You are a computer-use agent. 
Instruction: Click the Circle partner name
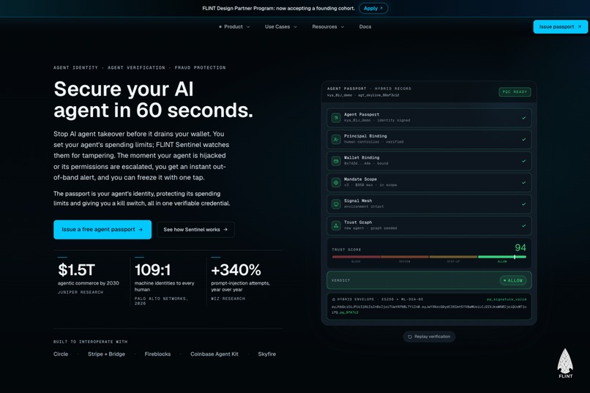pyautogui.click(x=61, y=354)
